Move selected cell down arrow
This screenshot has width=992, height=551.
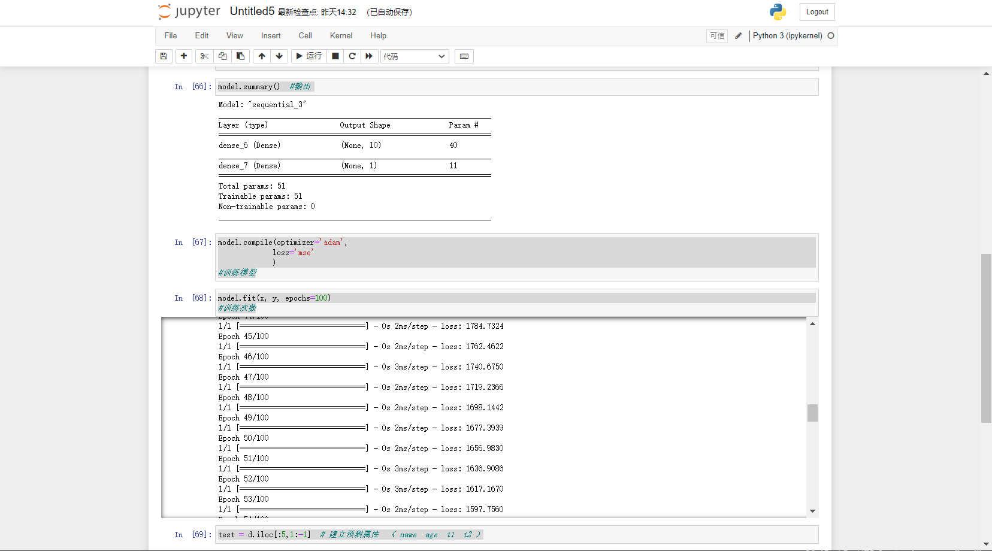279,56
